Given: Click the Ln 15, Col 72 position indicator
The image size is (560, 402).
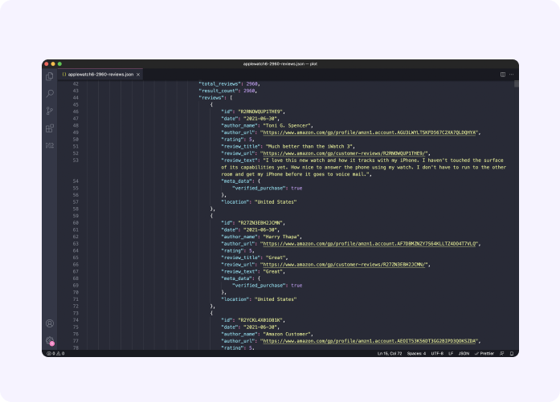Looking at the screenshot, I should (392, 353).
